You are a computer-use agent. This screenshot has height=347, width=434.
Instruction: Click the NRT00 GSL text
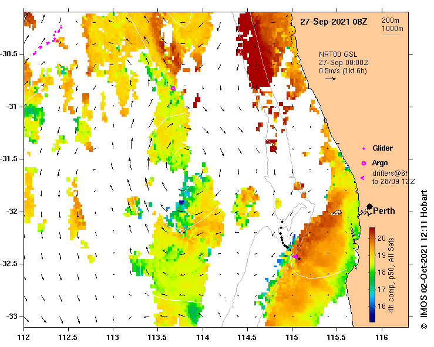338,55
